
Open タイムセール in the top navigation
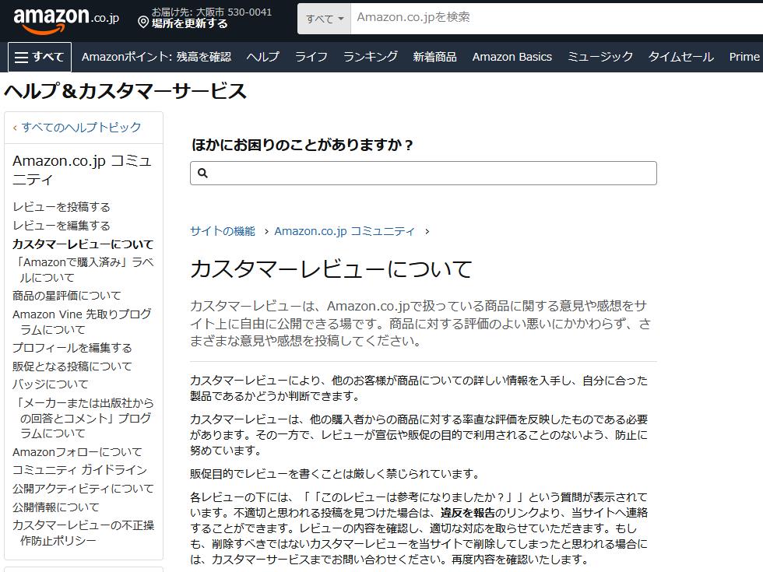pyautogui.click(x=680, y=57)
